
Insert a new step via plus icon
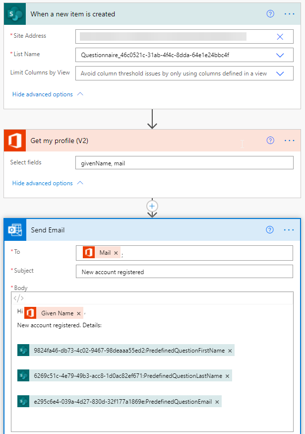pos(152,206)
